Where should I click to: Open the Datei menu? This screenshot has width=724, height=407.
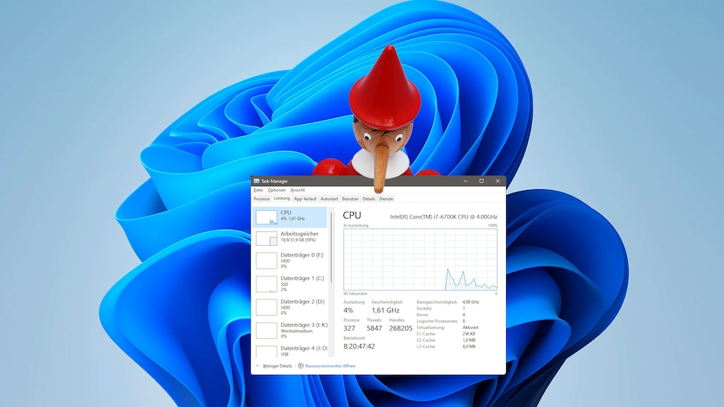(x=258, y=190)
